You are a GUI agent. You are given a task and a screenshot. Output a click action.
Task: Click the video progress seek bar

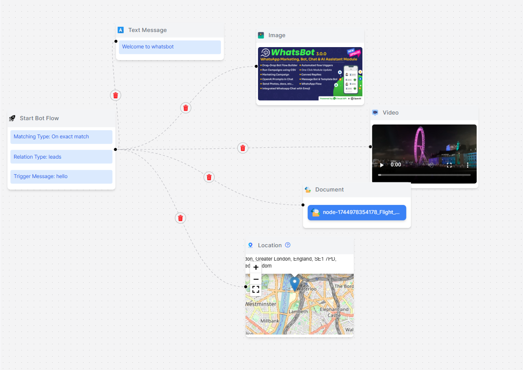click(424, 175)
